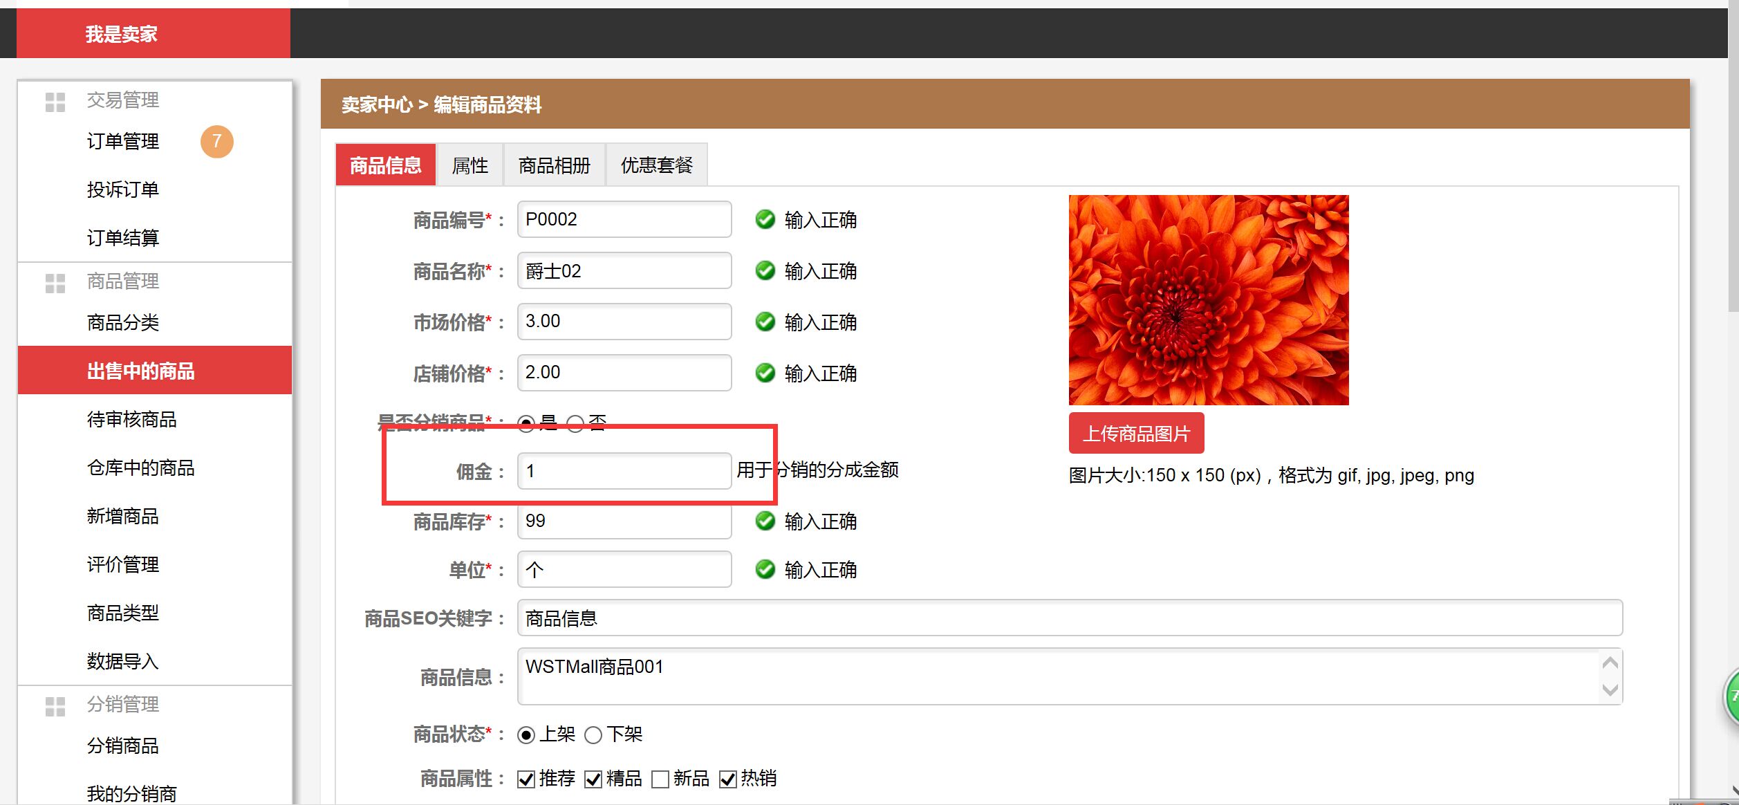Screen dimensions: 1739x805
Task: Click 上传商品图片 upload button
Action: coord(1136,434)
